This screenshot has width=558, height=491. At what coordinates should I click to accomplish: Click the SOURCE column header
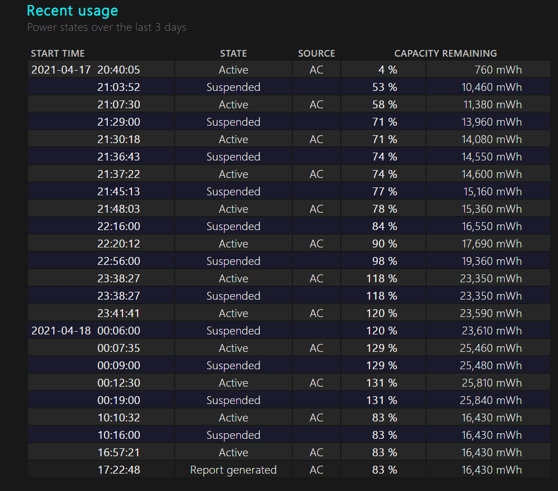[x=316, y=53]
